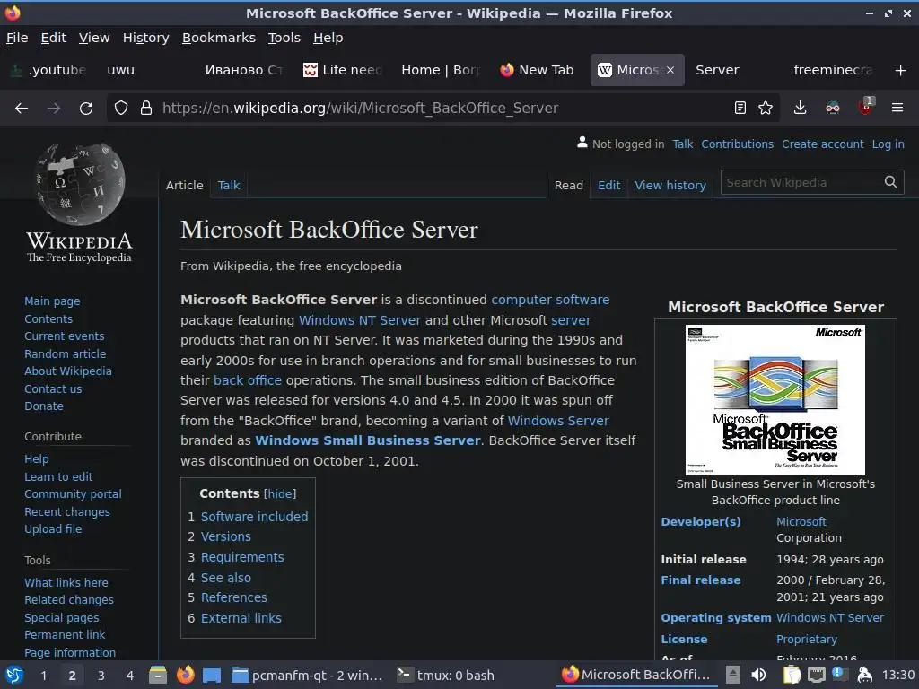Open the removable media eject tray icon
The image size is (919, 689).
732,675
